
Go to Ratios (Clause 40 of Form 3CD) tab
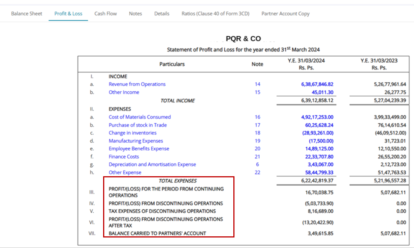point(215,14)
